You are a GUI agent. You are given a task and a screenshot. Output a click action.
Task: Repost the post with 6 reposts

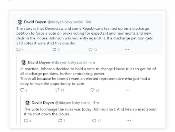click(56, 49)
